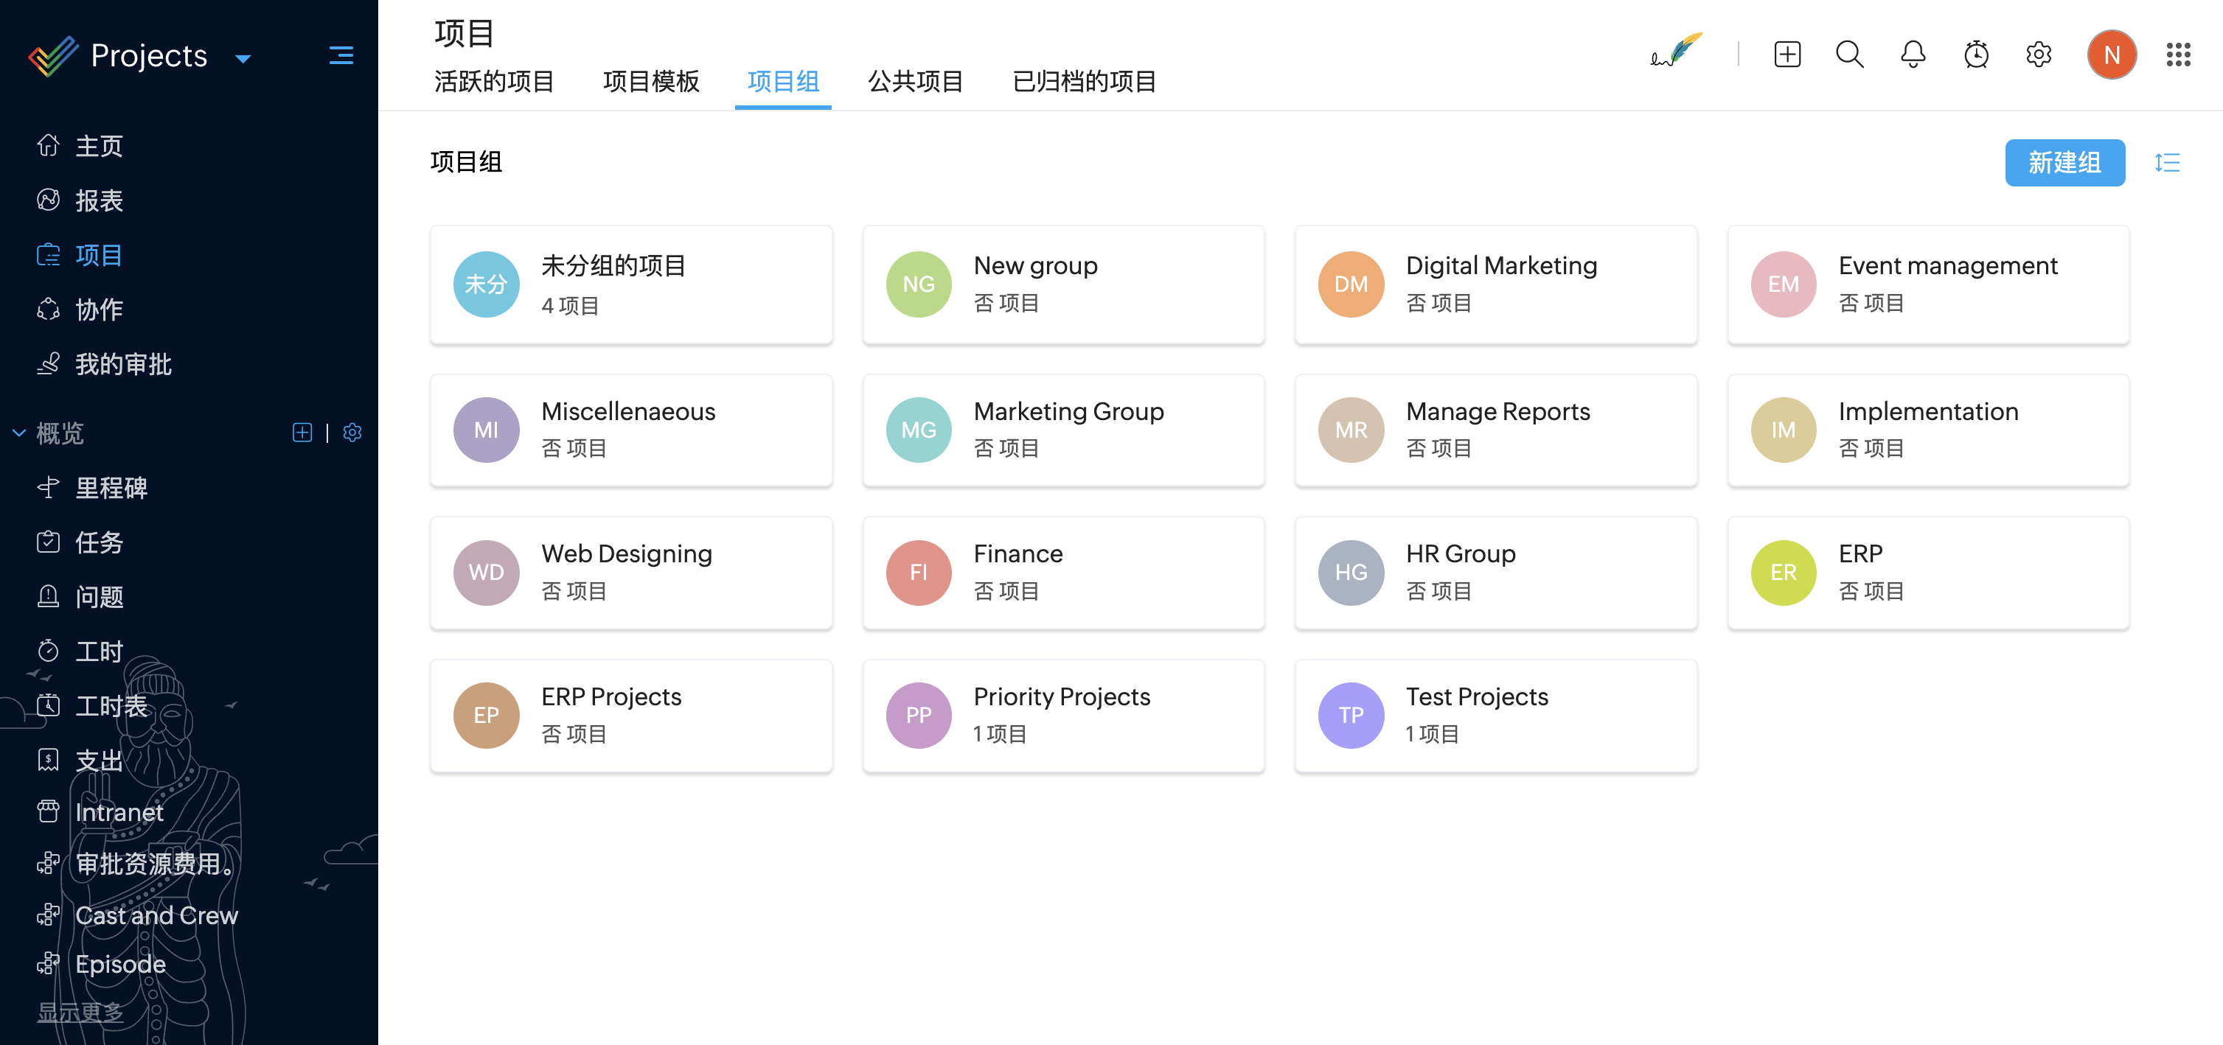Click the 新建组 button

[x=2064, y=163]
